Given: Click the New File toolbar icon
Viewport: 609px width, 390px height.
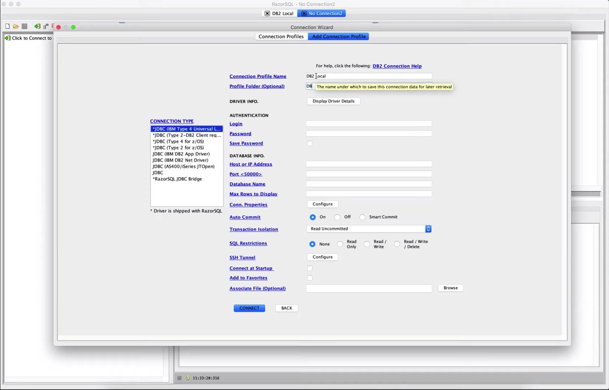Looking at the screenshot, I should pyautogui.click(x=7, y=26).
